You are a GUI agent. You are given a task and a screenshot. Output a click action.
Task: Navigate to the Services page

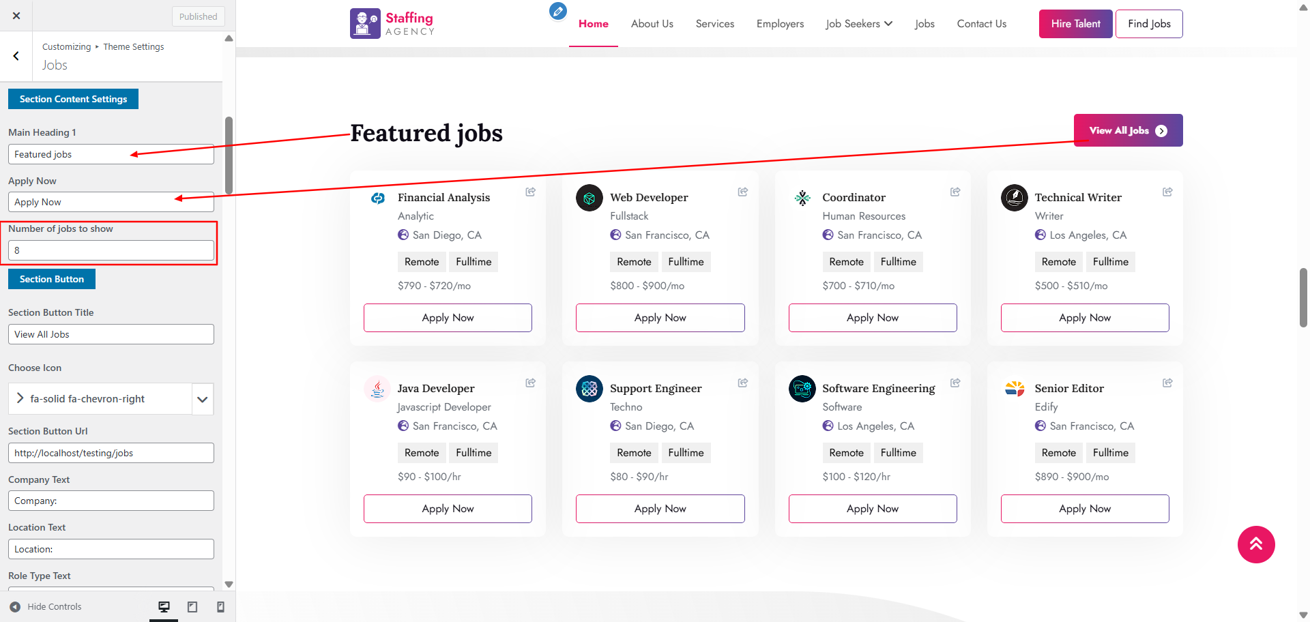click(x=714, y=24)
